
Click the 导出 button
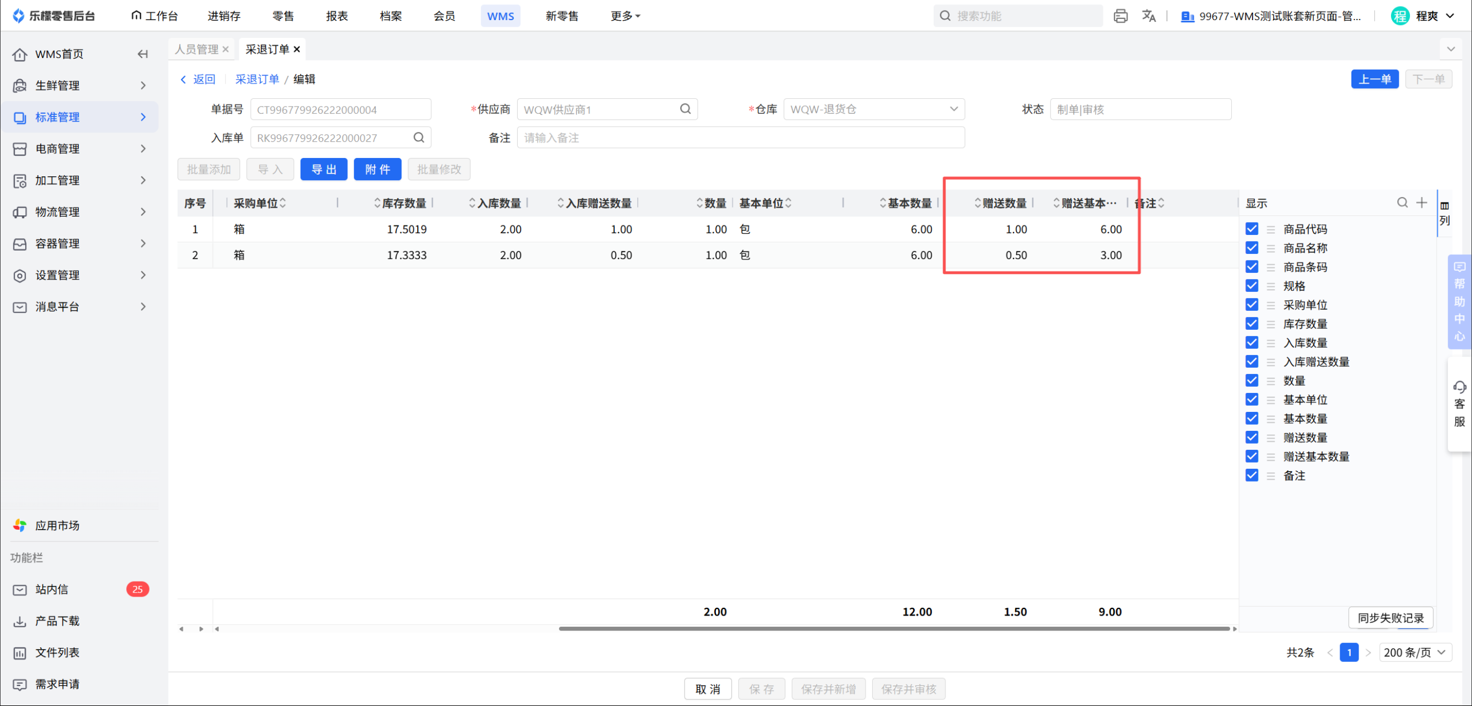324,169
